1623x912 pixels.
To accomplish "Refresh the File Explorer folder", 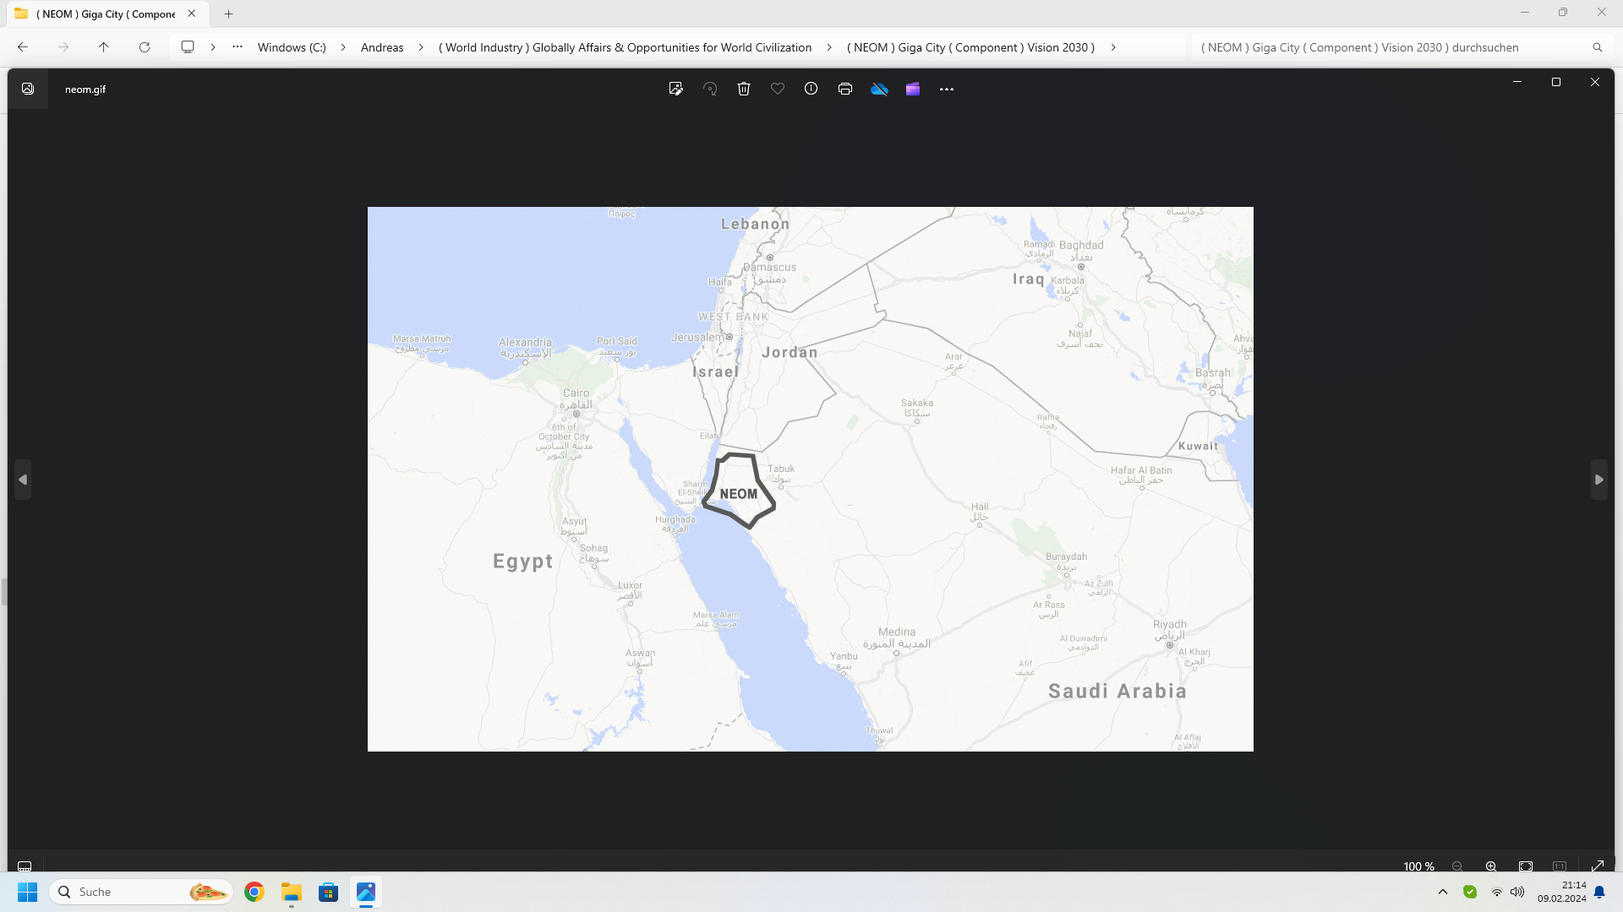I will pos(145,47).
